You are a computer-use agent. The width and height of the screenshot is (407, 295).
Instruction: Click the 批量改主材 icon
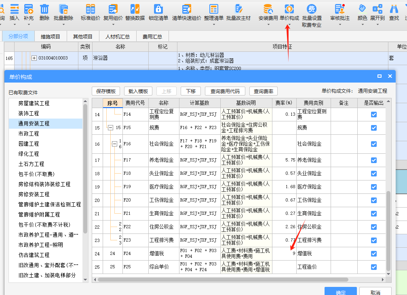(238, 9)
